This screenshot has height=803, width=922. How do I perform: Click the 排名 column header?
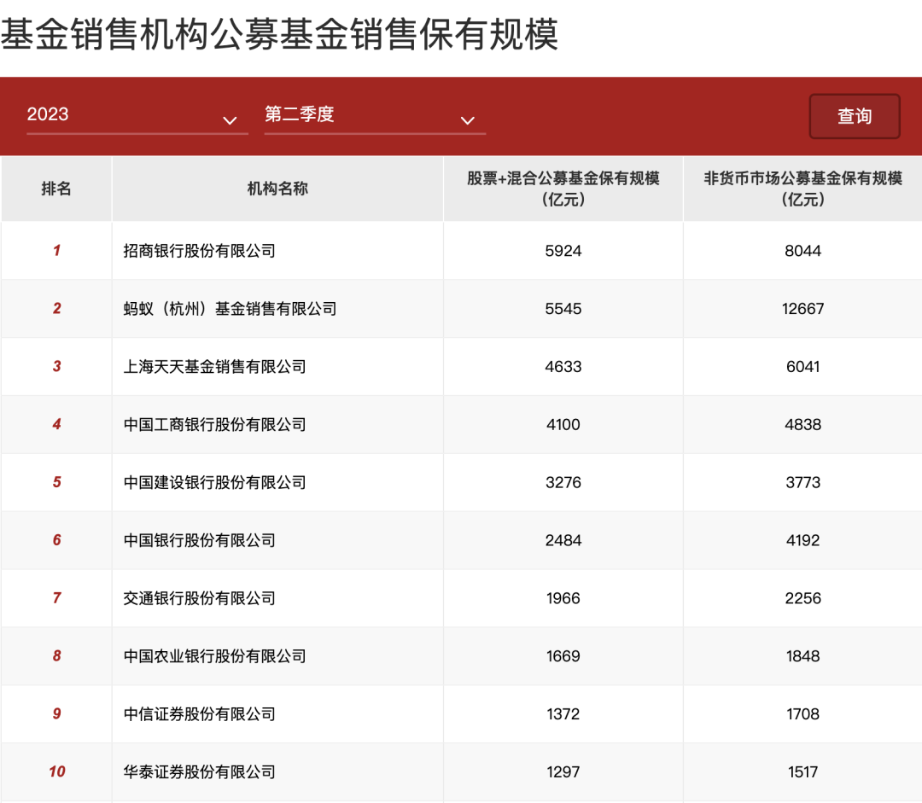pos(56,189)
